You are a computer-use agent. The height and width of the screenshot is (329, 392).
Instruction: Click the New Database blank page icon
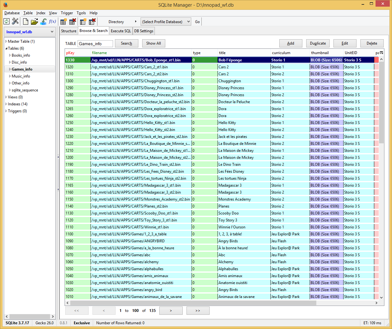26,22
